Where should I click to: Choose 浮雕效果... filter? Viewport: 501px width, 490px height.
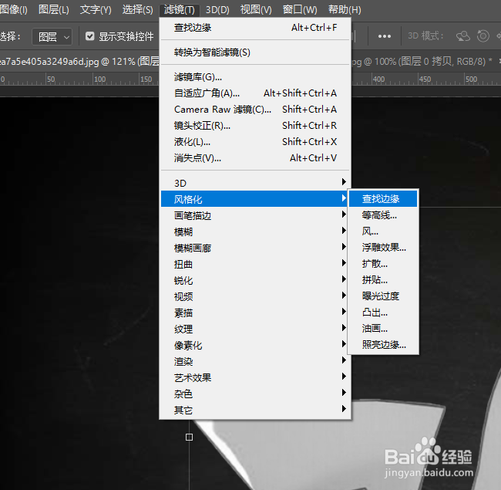click(383, 247)
